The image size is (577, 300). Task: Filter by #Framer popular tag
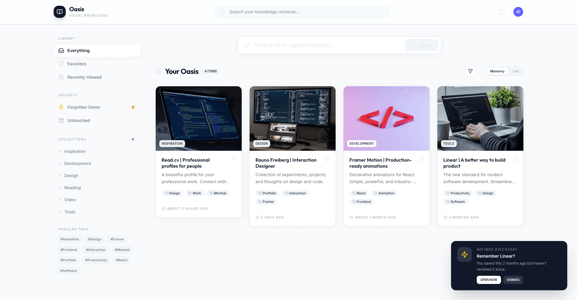[117, 239]
